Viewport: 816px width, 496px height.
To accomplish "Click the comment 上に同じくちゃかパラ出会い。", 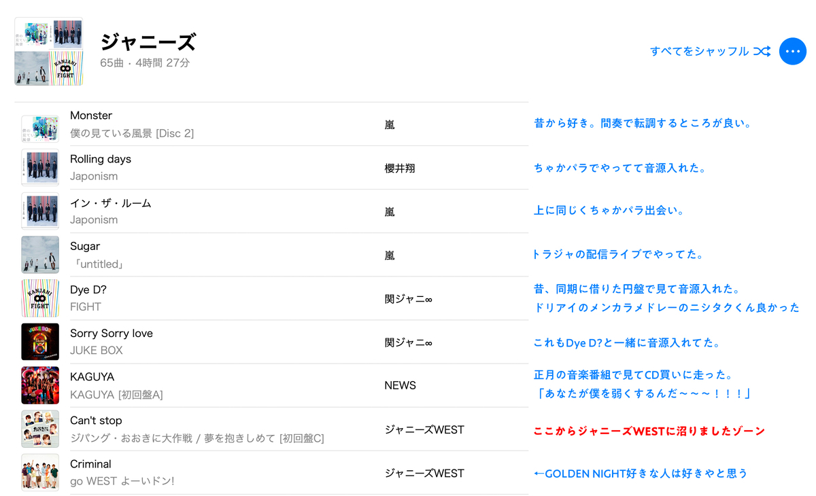I will point(609,211).
